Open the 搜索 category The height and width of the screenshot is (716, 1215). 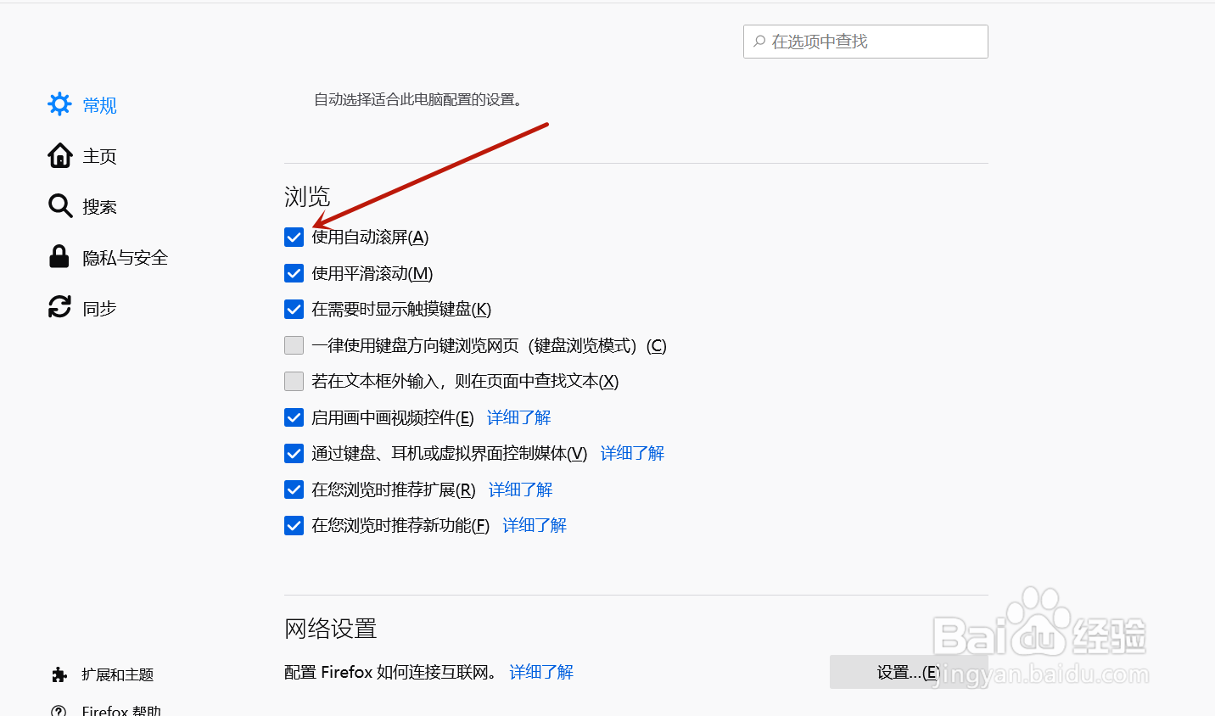(x=99, y=207)
